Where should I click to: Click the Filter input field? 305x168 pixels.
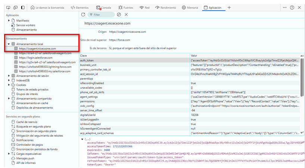101,15
